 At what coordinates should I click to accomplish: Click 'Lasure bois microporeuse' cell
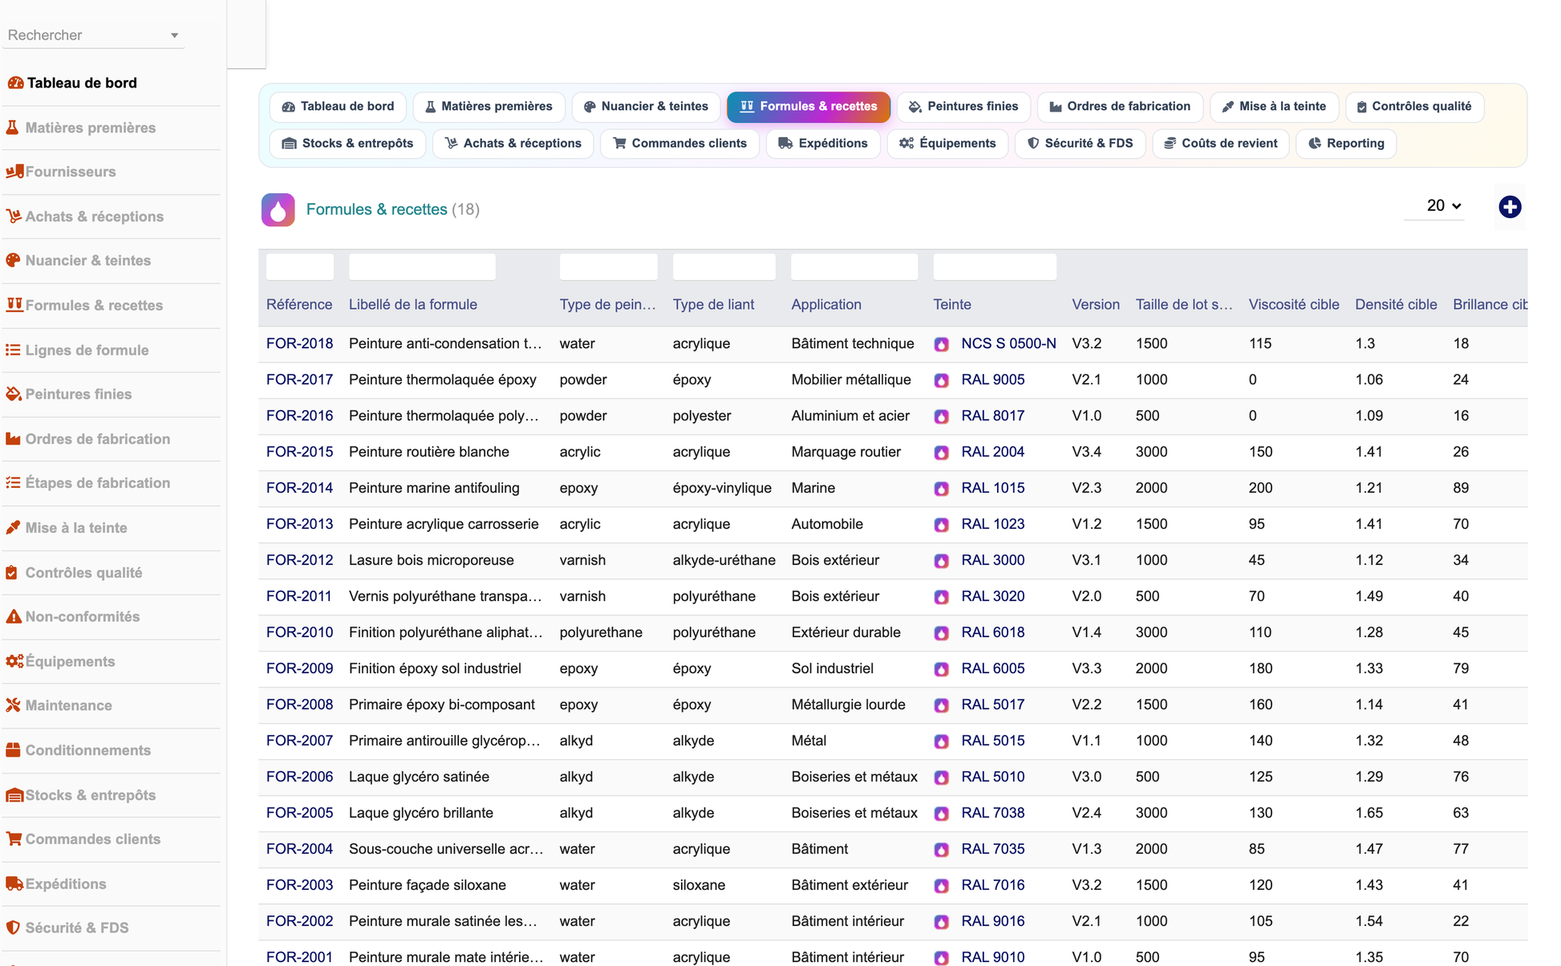tap(432, 560)
